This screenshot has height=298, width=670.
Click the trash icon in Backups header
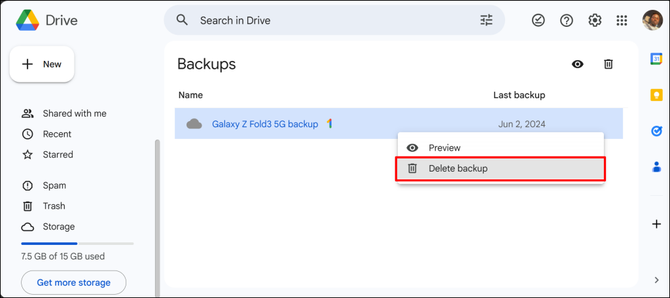pos(608,64)
